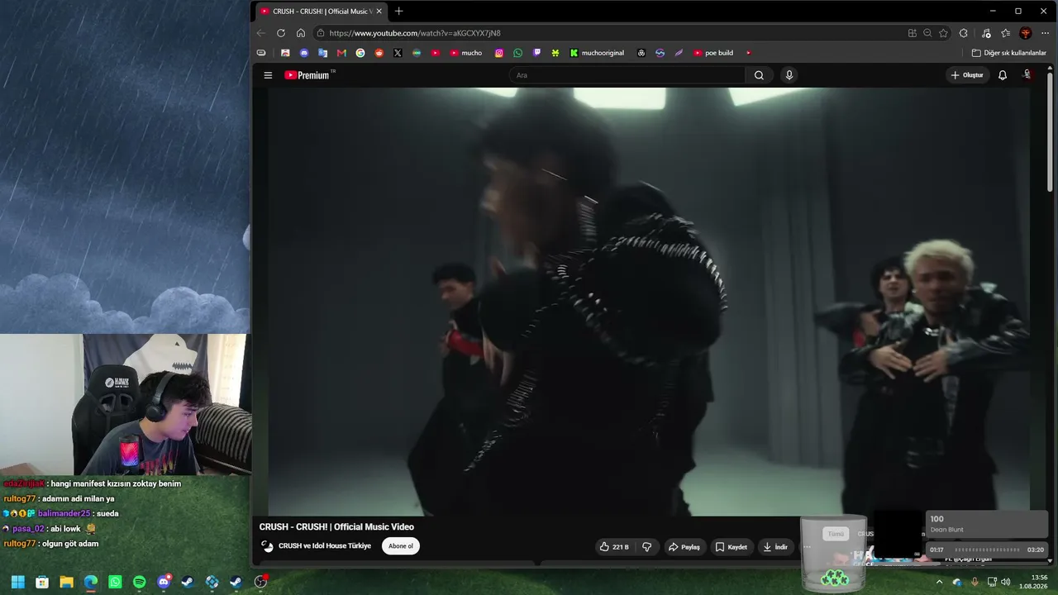The height and width of the screenshot is (595, 1058).
Task: Open the WhatsApp bookmark
Action: 518,53
